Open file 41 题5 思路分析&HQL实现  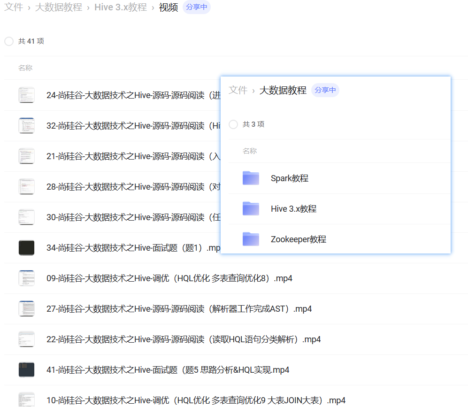click(168, 370)
